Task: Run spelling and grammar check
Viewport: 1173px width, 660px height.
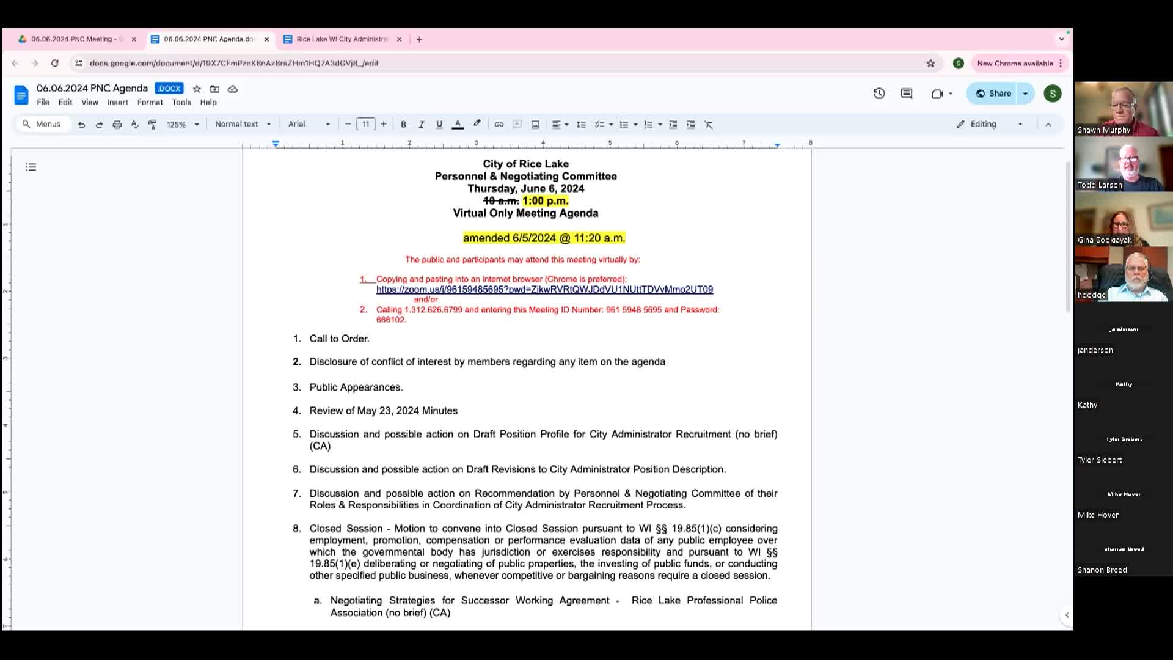Action: point(134,125)
